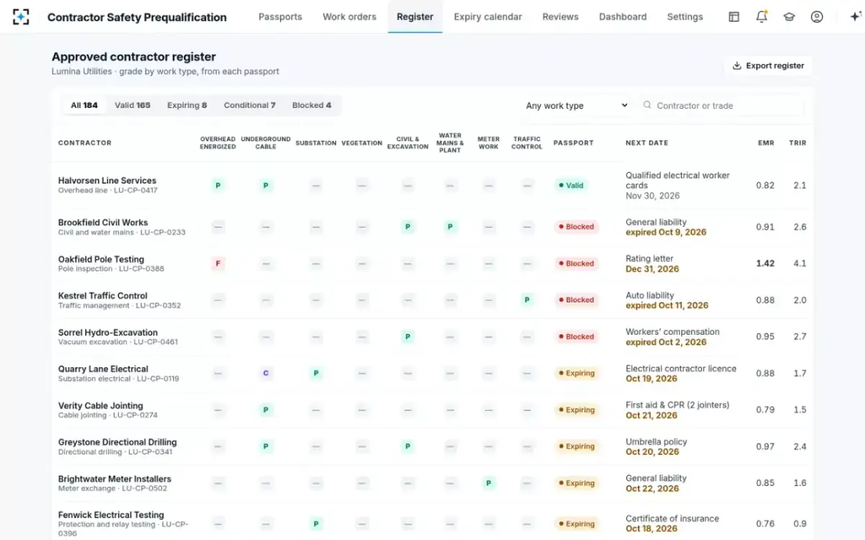Click the EMR column header
The image size is (865, 540).
coord(766,143)
